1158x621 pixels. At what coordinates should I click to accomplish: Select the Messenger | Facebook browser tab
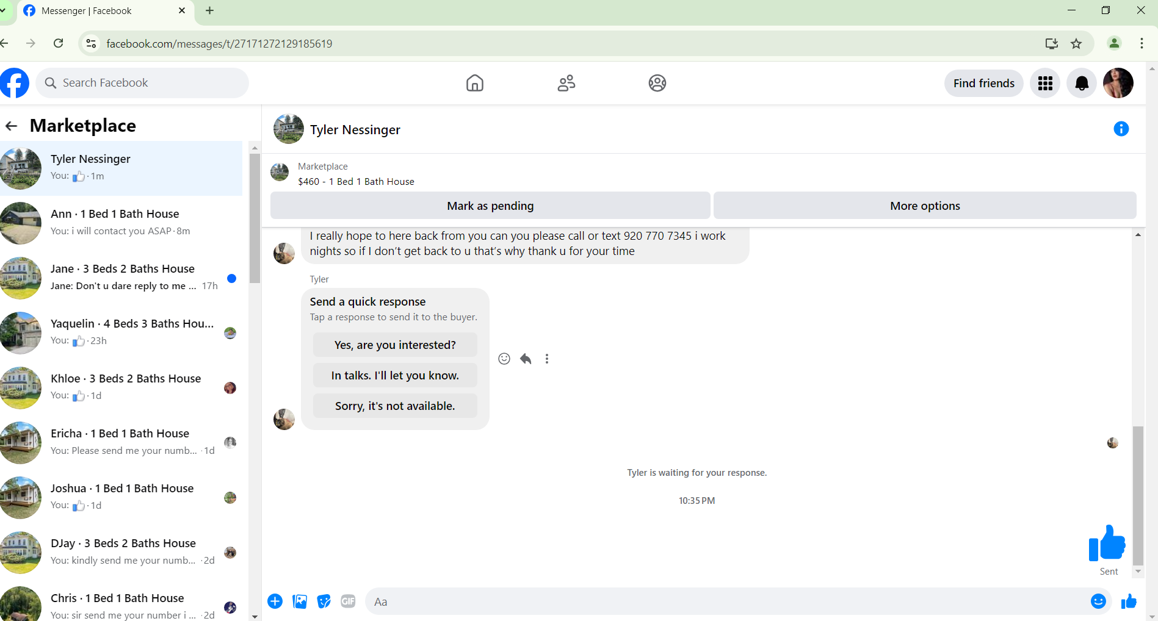click(104, 11)
